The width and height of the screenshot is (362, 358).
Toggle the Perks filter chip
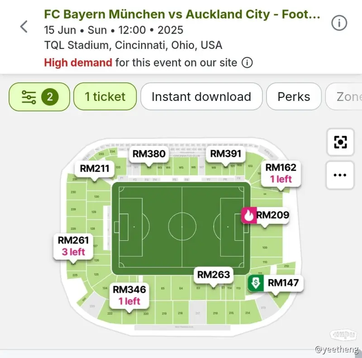coord(294,96)
